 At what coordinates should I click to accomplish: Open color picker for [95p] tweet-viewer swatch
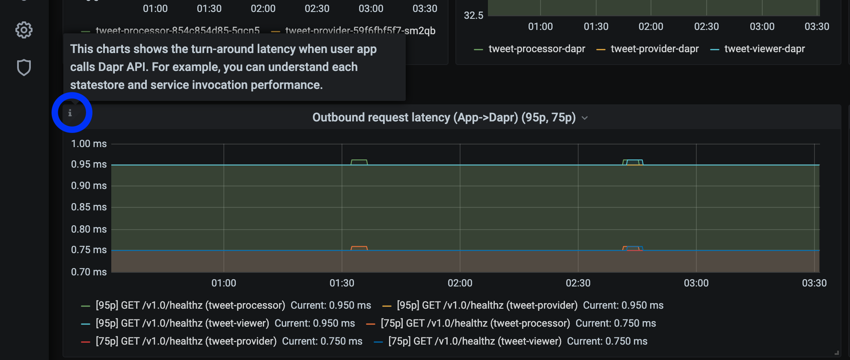pyautogui.click(x=86, y=324)
